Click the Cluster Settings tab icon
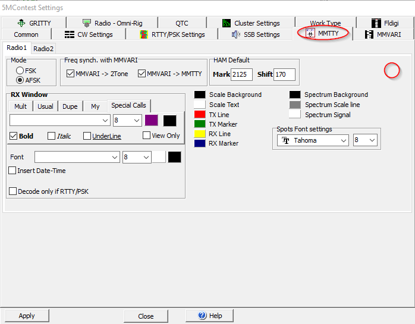 coord(227,23)
